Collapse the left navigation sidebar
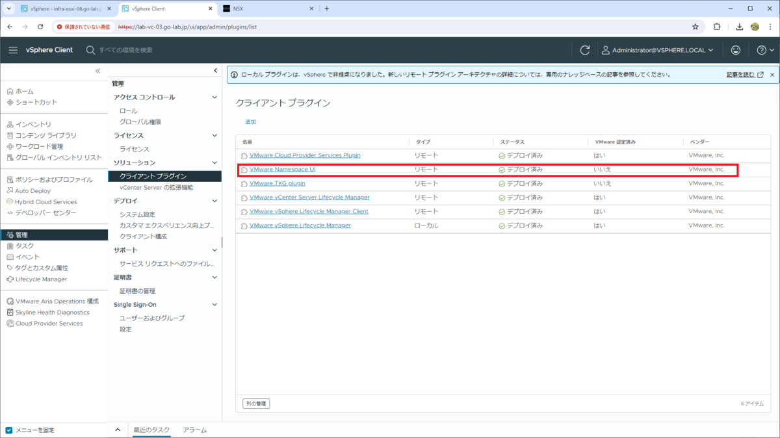Viewport: 780px width, 438px height. coord(97,71)
